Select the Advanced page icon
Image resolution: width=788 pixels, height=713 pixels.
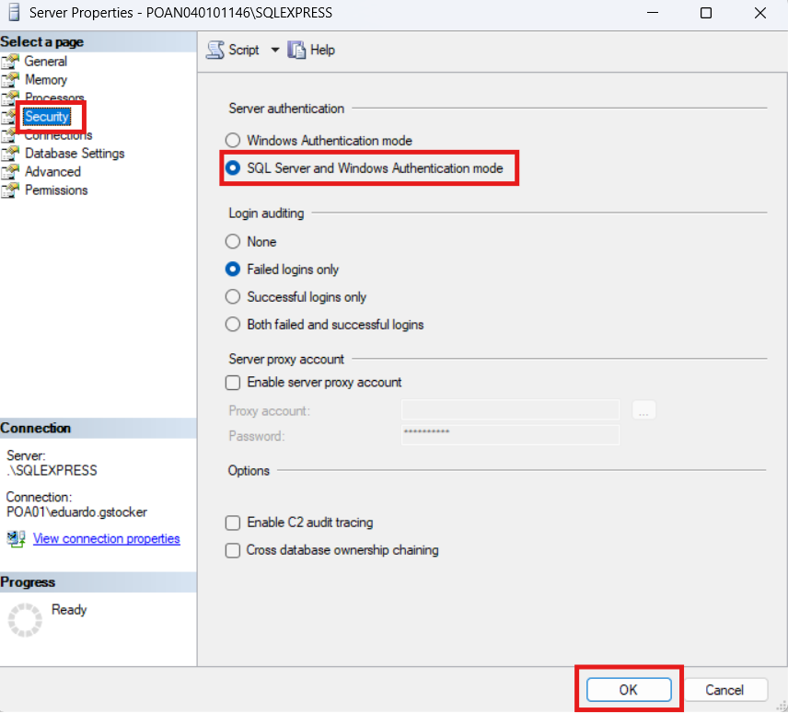tap(11, 171)
